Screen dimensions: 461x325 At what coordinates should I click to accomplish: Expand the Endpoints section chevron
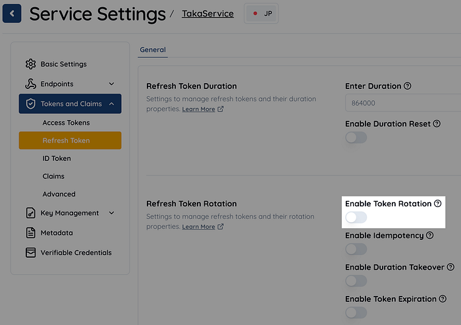pos(111,84)
